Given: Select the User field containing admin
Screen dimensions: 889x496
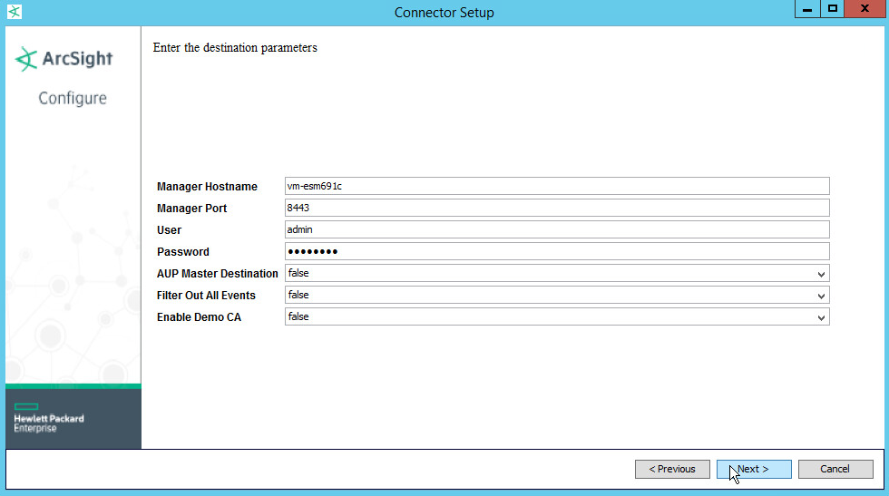Looking at the screenshot, I should point(557,229).
